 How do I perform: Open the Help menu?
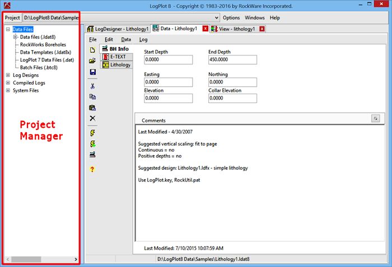(x=274, y=18)
